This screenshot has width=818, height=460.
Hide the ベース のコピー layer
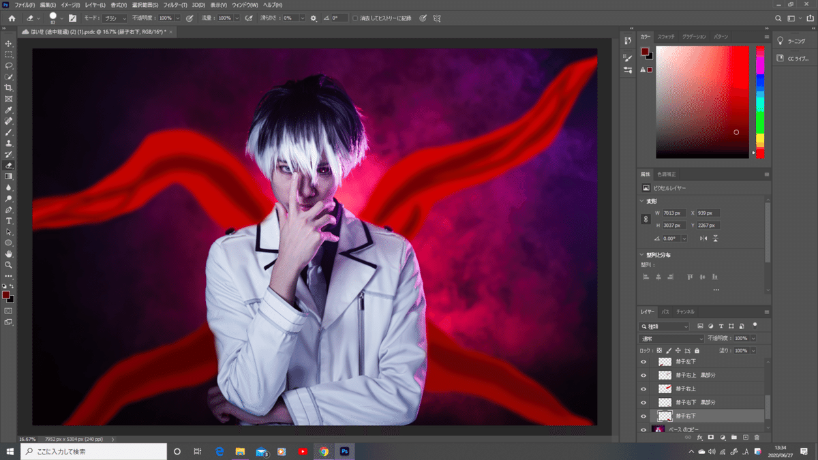(x=643, y=429)
